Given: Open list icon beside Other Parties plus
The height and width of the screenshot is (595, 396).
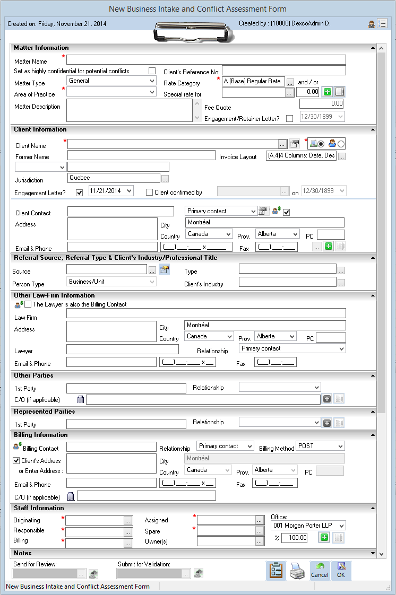Looking at the screenshot, I should coord(339,399).
